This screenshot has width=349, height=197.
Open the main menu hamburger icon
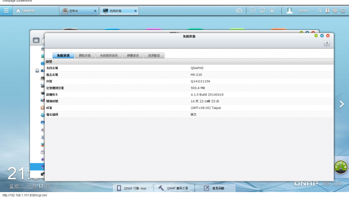pos(6,10)
